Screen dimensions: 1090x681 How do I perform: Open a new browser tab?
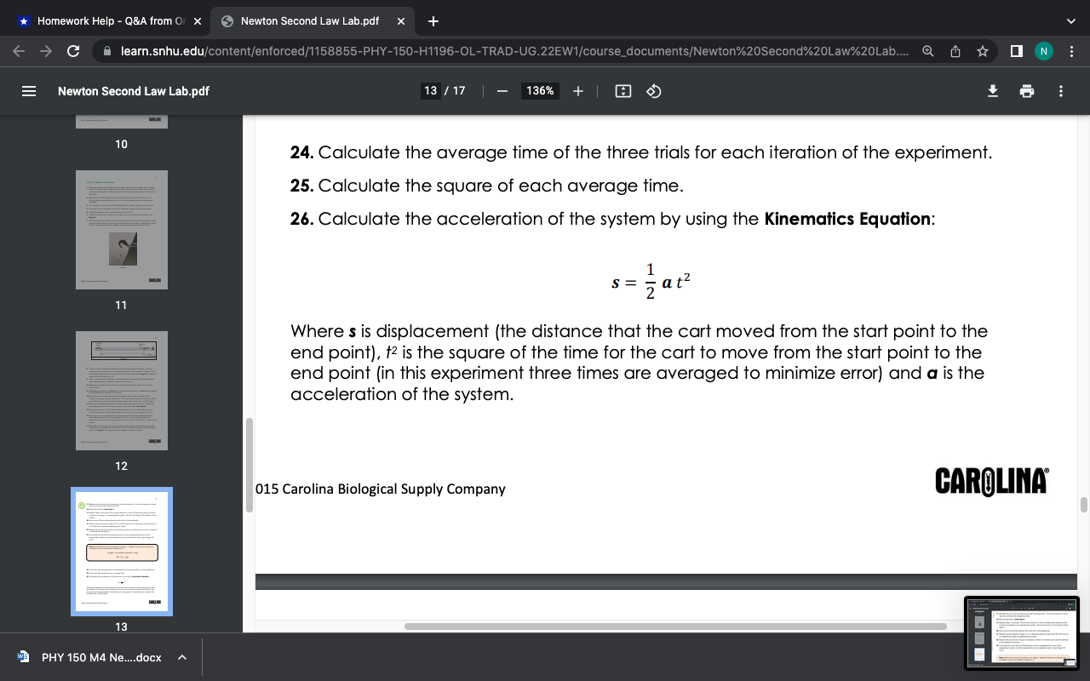[x=434, y=20]
